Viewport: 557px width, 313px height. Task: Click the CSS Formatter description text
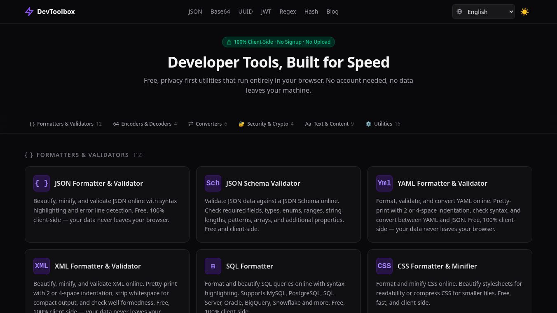[449, 293]
